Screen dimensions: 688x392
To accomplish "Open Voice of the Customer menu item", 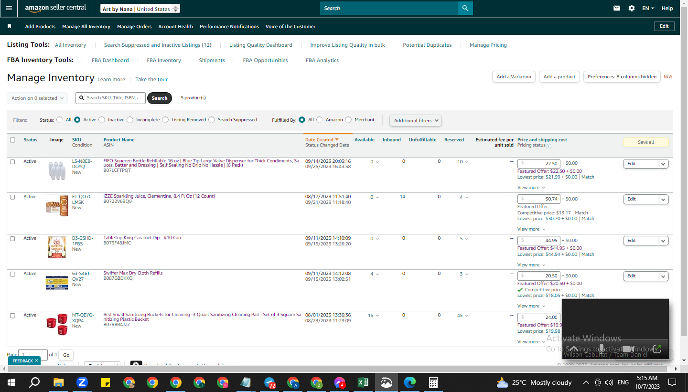I will coord(290,26).
